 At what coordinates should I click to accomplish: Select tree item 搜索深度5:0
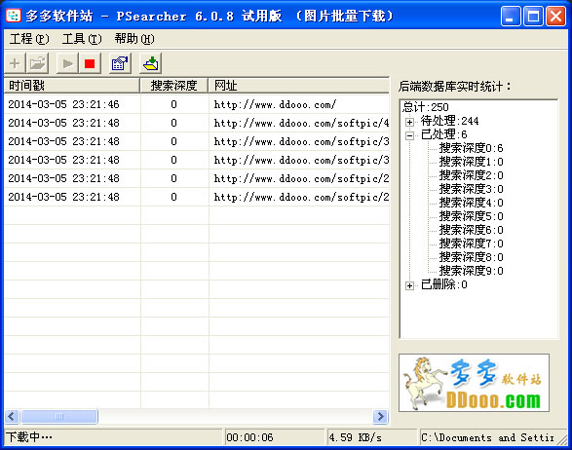click(x=471, y=216)
